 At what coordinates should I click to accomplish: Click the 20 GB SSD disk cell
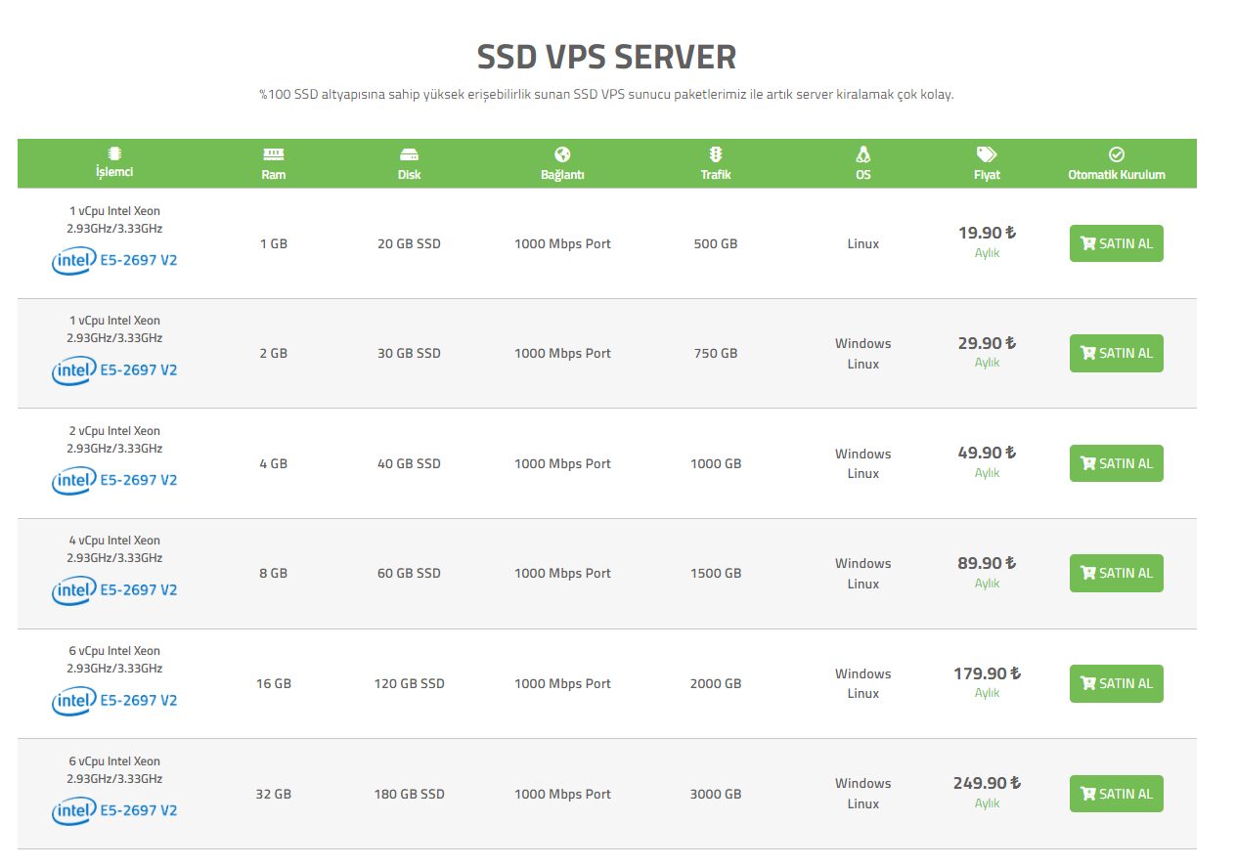(x=409, y=243)
